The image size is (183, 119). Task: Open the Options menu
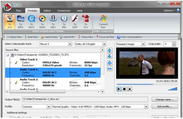169,10
